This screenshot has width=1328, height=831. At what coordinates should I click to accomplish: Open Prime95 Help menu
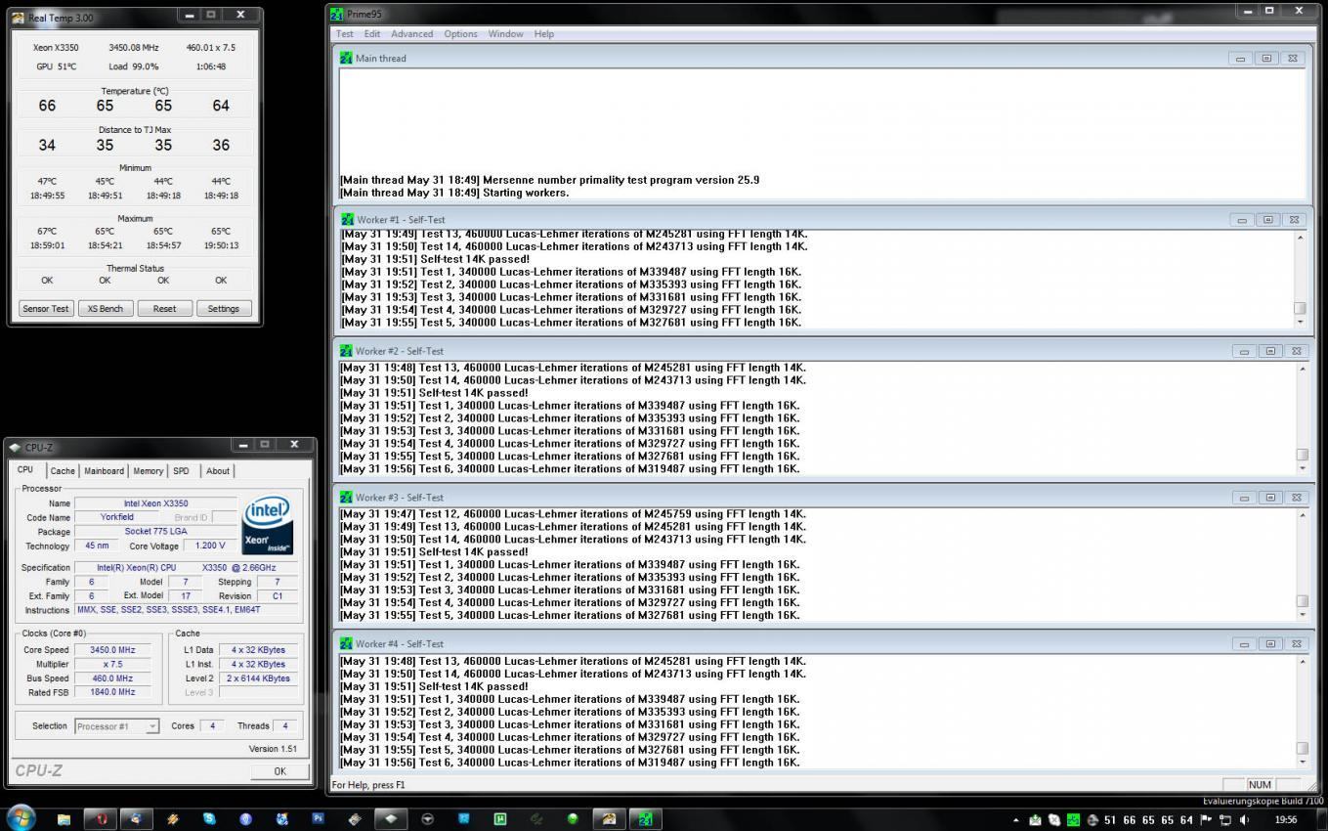543,33
